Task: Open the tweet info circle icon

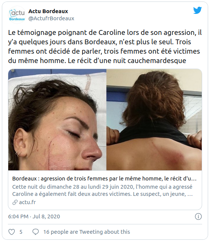Action: click(198, 216)
